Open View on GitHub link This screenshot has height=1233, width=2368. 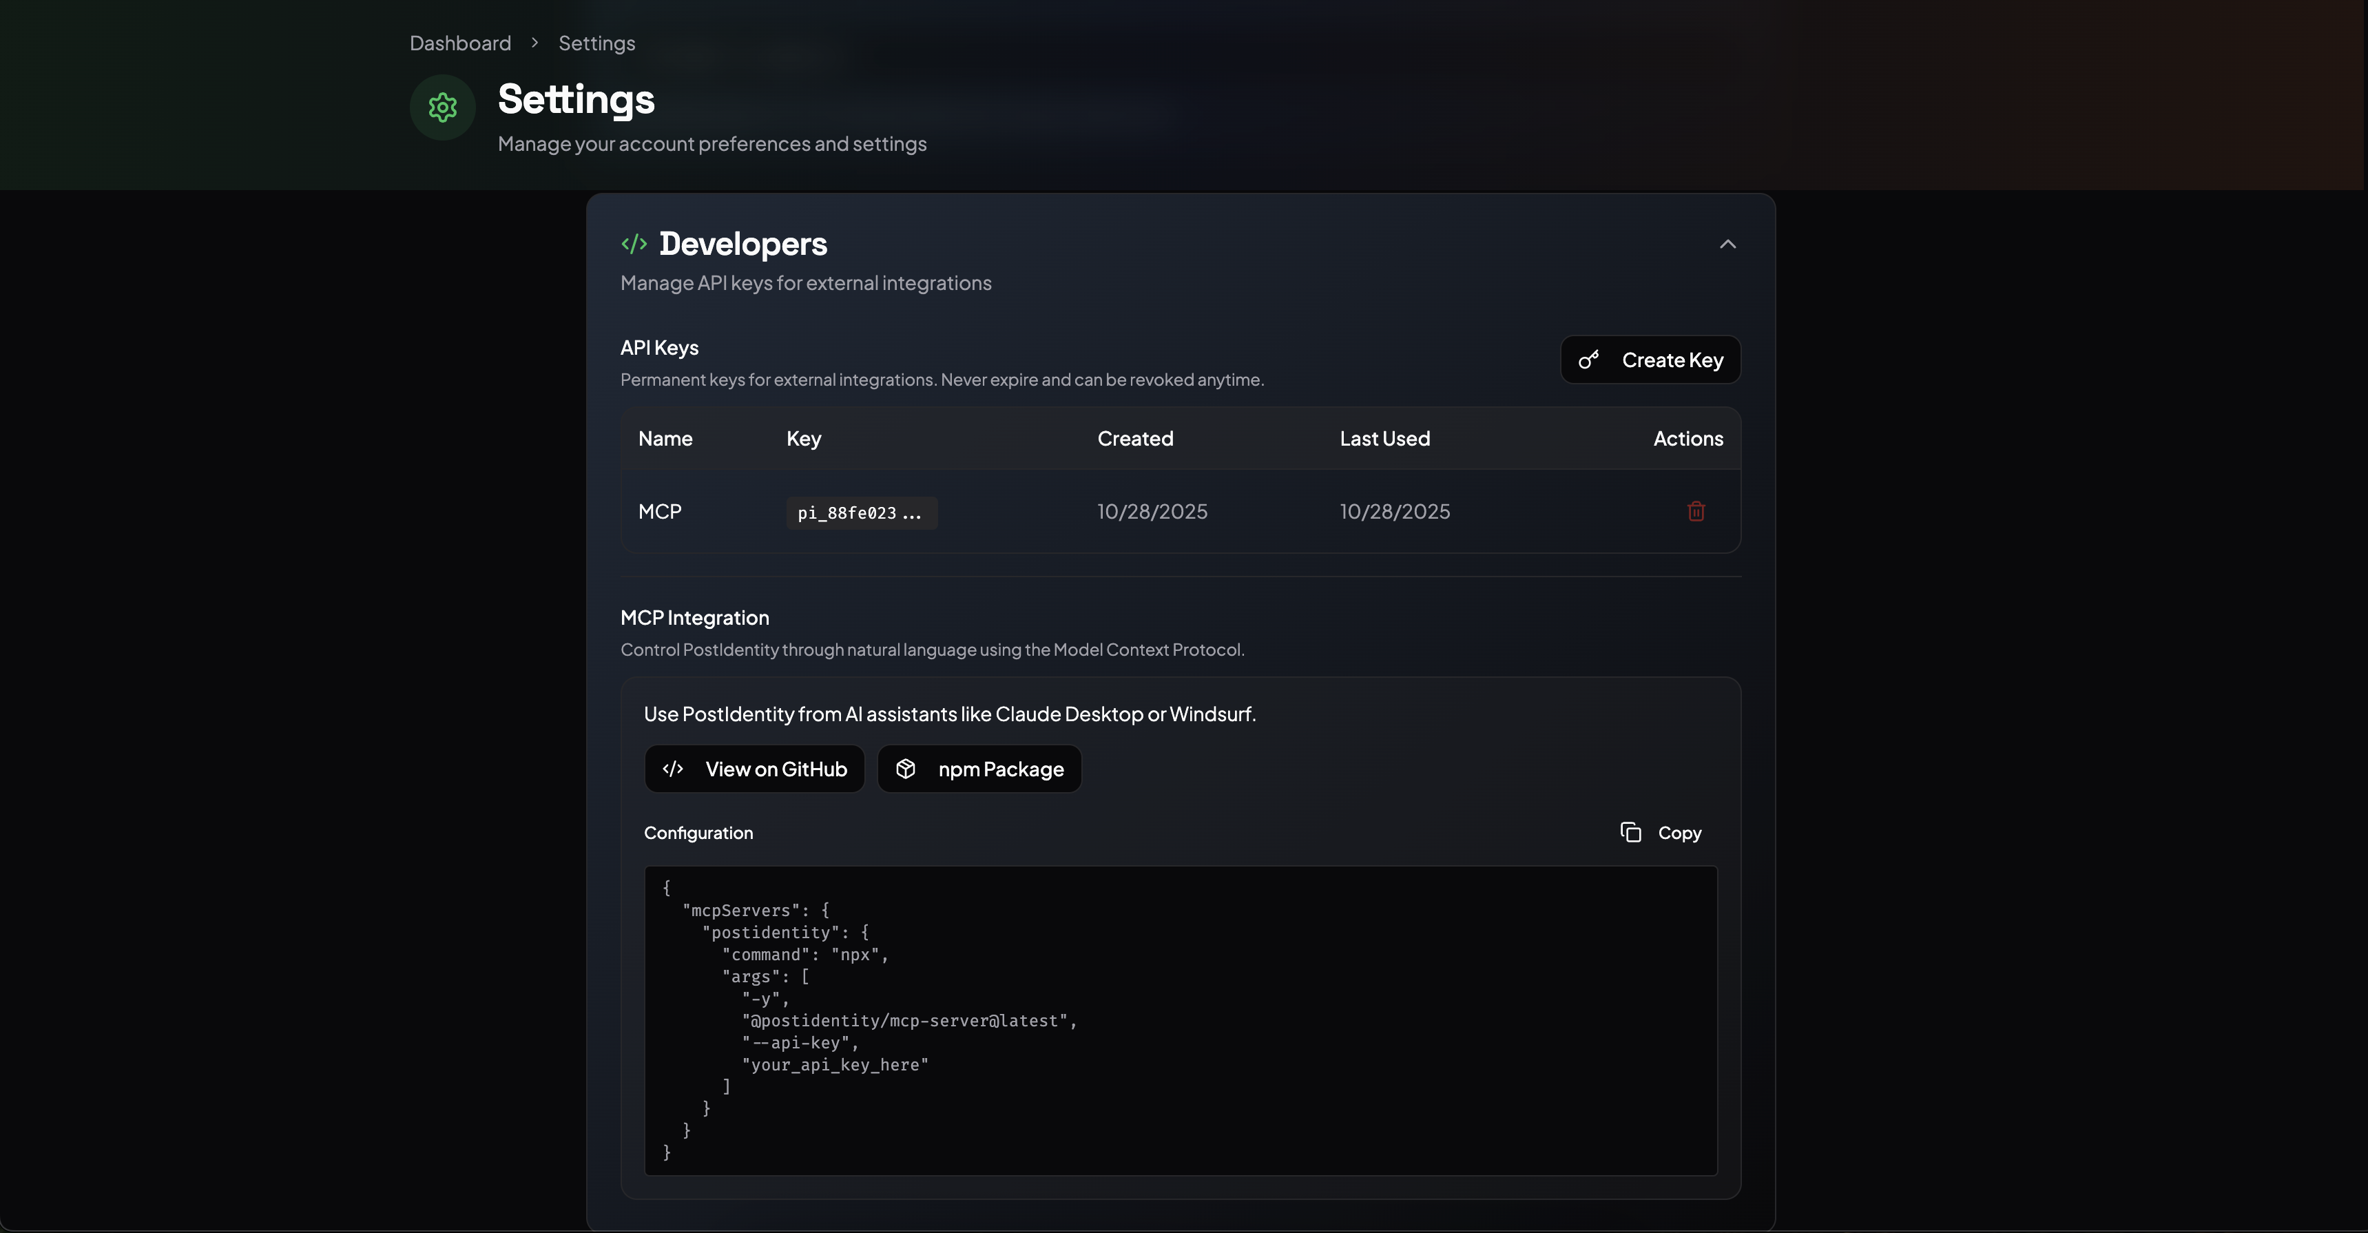pyautogui.click(x=754, y=769)
